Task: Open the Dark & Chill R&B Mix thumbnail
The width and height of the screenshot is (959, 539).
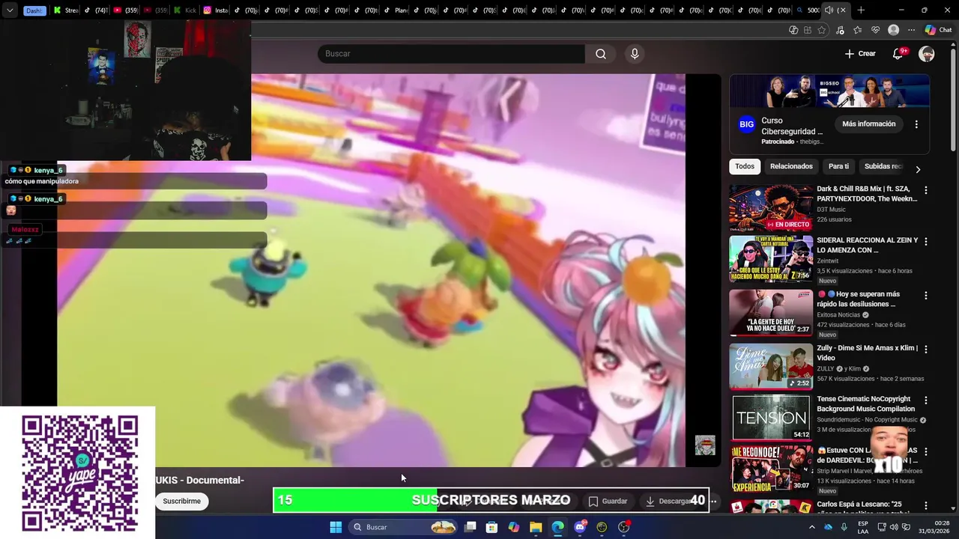Action: [x=771, y=208]
